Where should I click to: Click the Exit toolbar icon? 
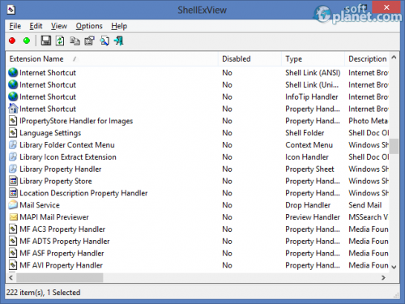[118, 41]
